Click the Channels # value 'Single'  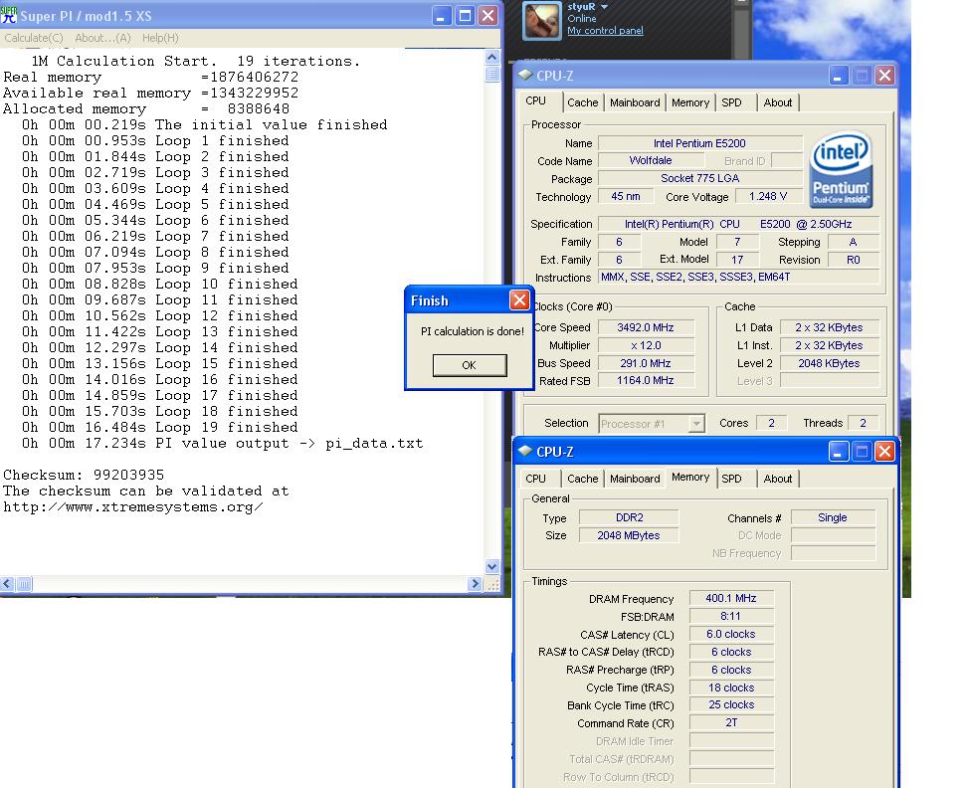[833, 517]
